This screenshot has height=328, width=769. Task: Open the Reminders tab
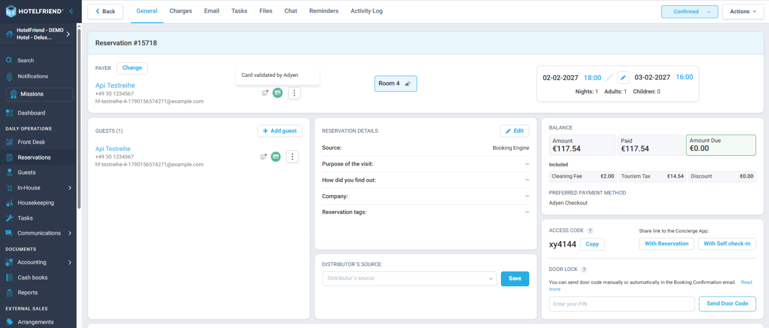click(x=324, y=11)
